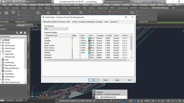
Task: Click the Help button in dialog
Action: (129, 80)
